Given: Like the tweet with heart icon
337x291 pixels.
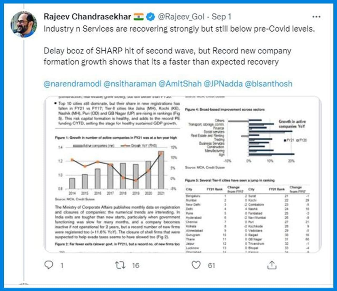Looking at the screenshot, I should (196, 265).
